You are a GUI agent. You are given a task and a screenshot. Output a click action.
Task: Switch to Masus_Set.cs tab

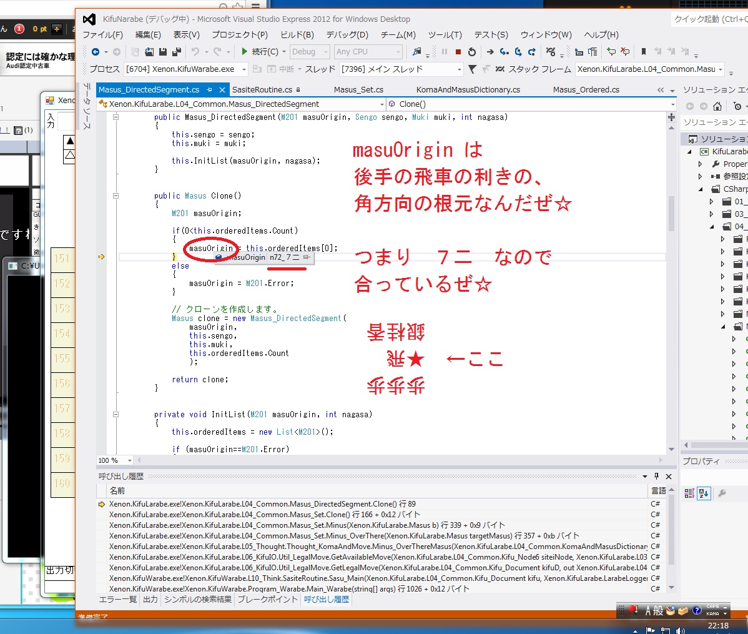pyautogui.click(x=359, y=90)
